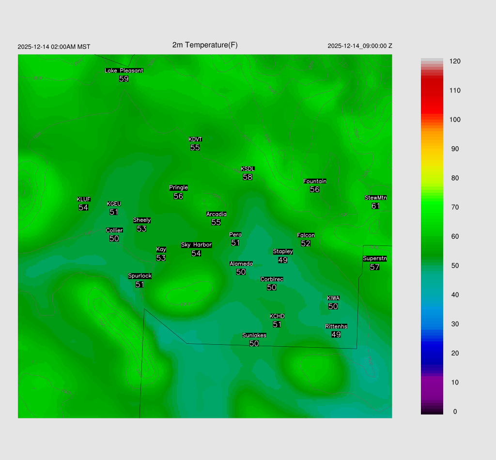Image resolution: width=496 pixels, height=460 pixels.
Task: Click the Lake Pleasant station label
Action: coord(124,71)
